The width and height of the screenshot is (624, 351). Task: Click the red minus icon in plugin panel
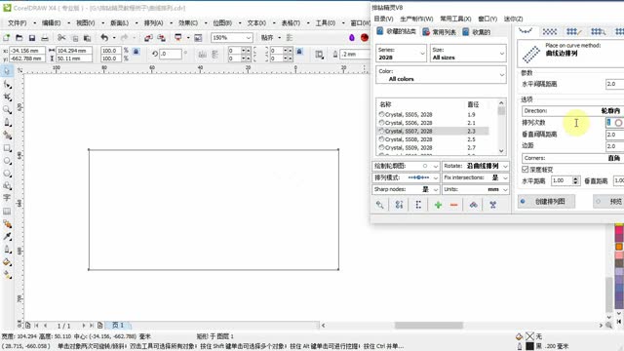[x=453, y=205]
